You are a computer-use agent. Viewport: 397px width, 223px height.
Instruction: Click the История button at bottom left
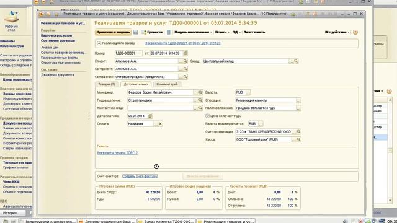pyautogui.click(x=11, y=213)
